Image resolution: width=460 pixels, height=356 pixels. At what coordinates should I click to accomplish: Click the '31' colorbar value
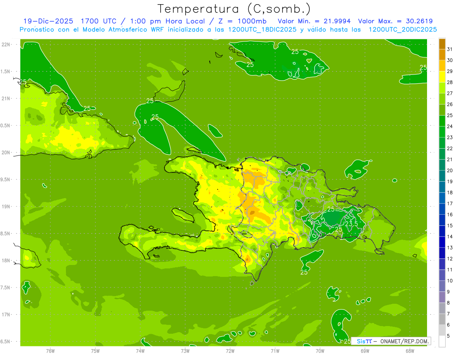click(450, 49)
